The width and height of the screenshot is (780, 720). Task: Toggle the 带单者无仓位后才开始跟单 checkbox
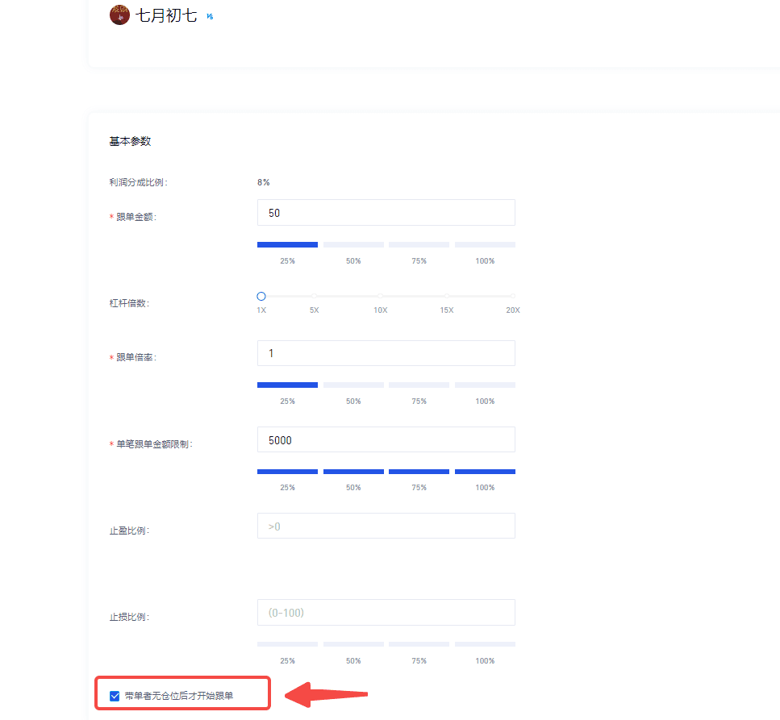pos(115,695)
